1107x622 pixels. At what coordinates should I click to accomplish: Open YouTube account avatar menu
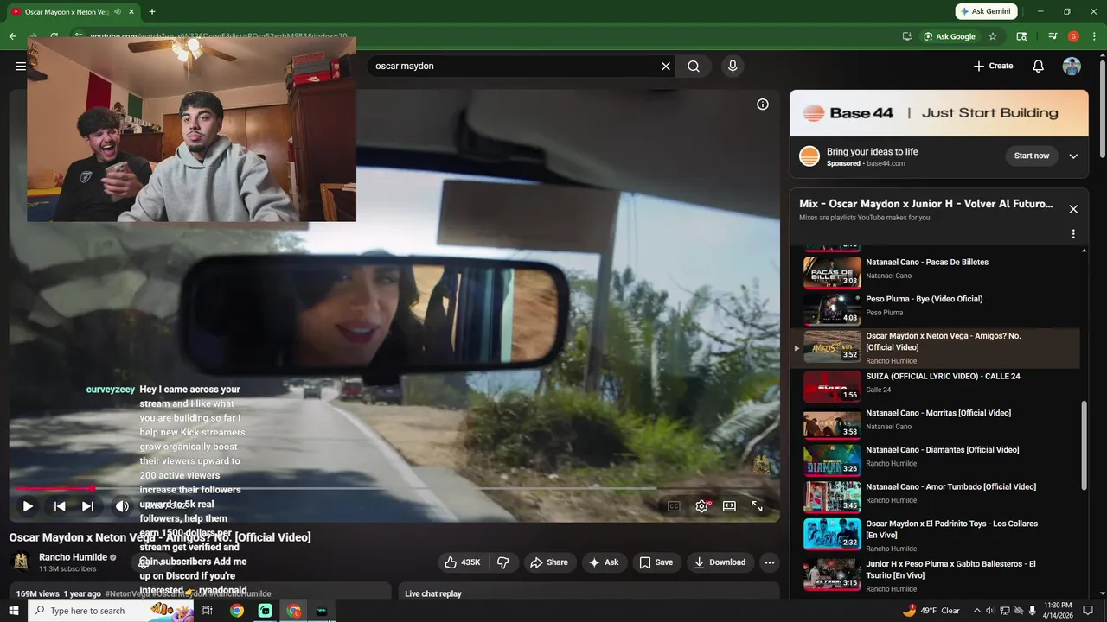pyautogui.click(x=1072, y=66)
